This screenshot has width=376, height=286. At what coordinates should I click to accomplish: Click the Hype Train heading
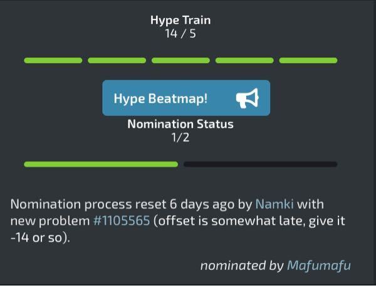pyautogui.click(x=180, y=20)
